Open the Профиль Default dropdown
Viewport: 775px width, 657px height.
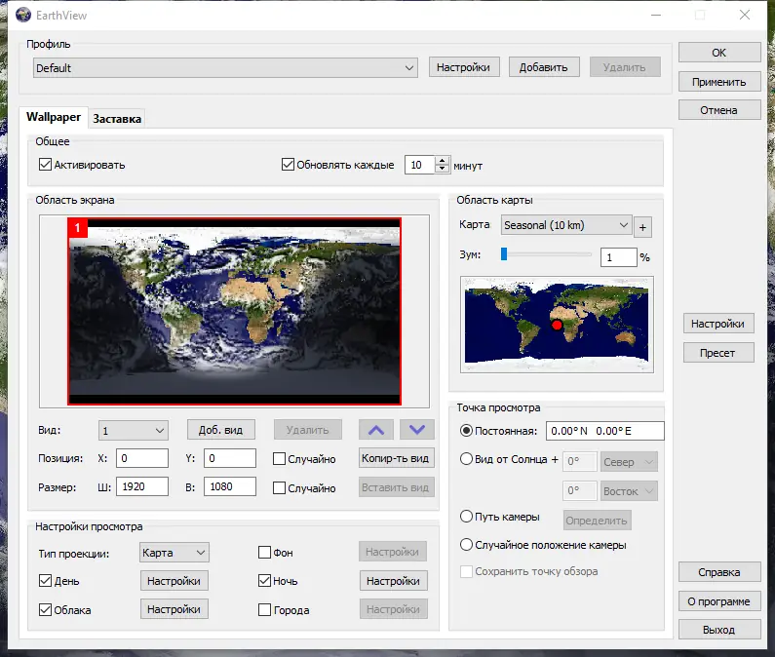pos(225,67)
